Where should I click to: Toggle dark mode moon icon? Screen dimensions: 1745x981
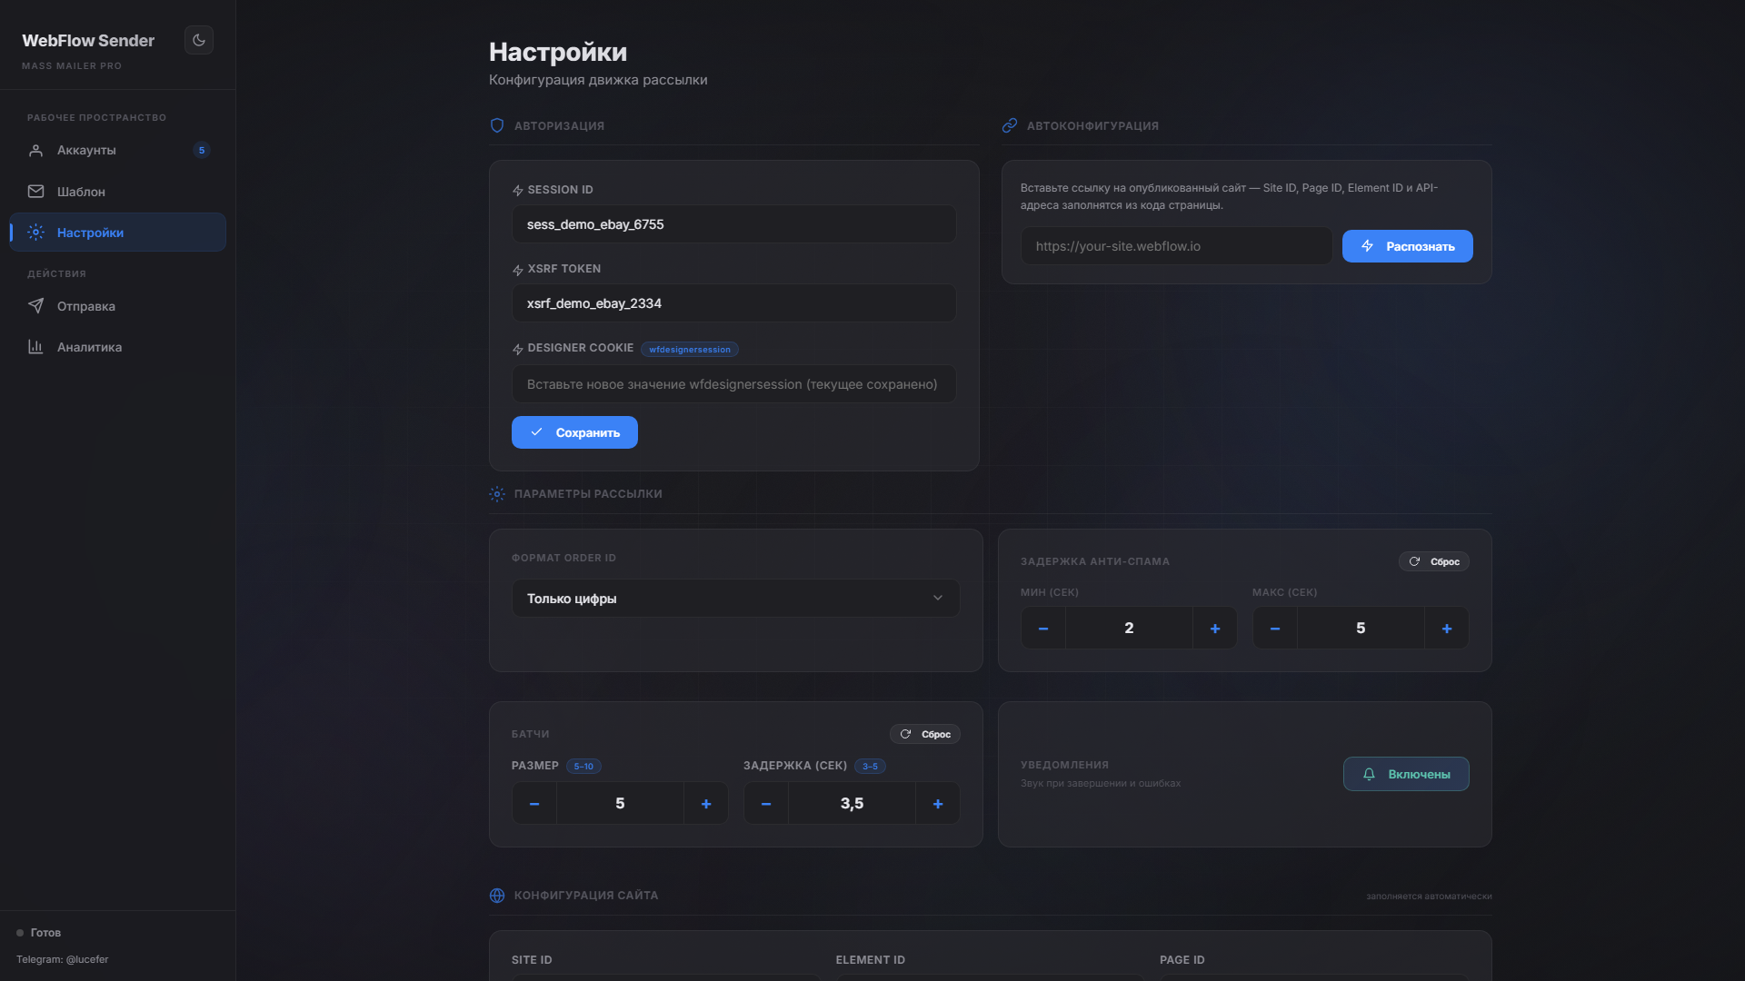click(x=199, y=40)
